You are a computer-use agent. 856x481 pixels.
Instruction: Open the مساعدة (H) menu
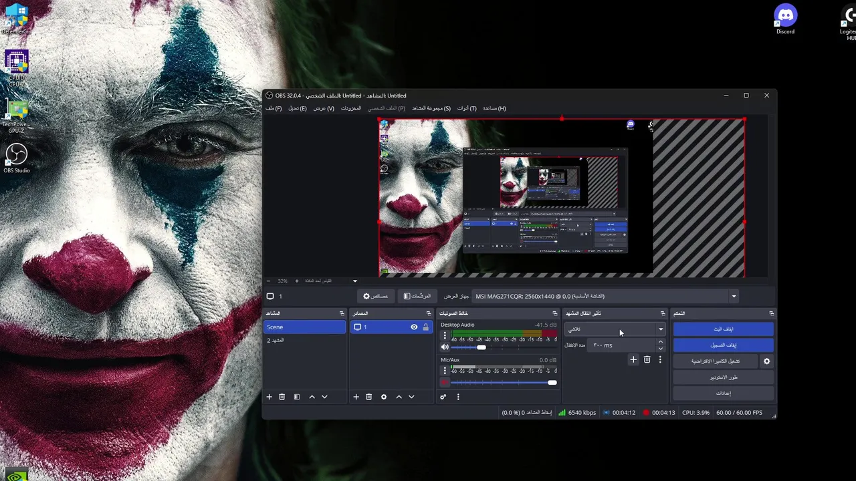(x=494, y=108)
